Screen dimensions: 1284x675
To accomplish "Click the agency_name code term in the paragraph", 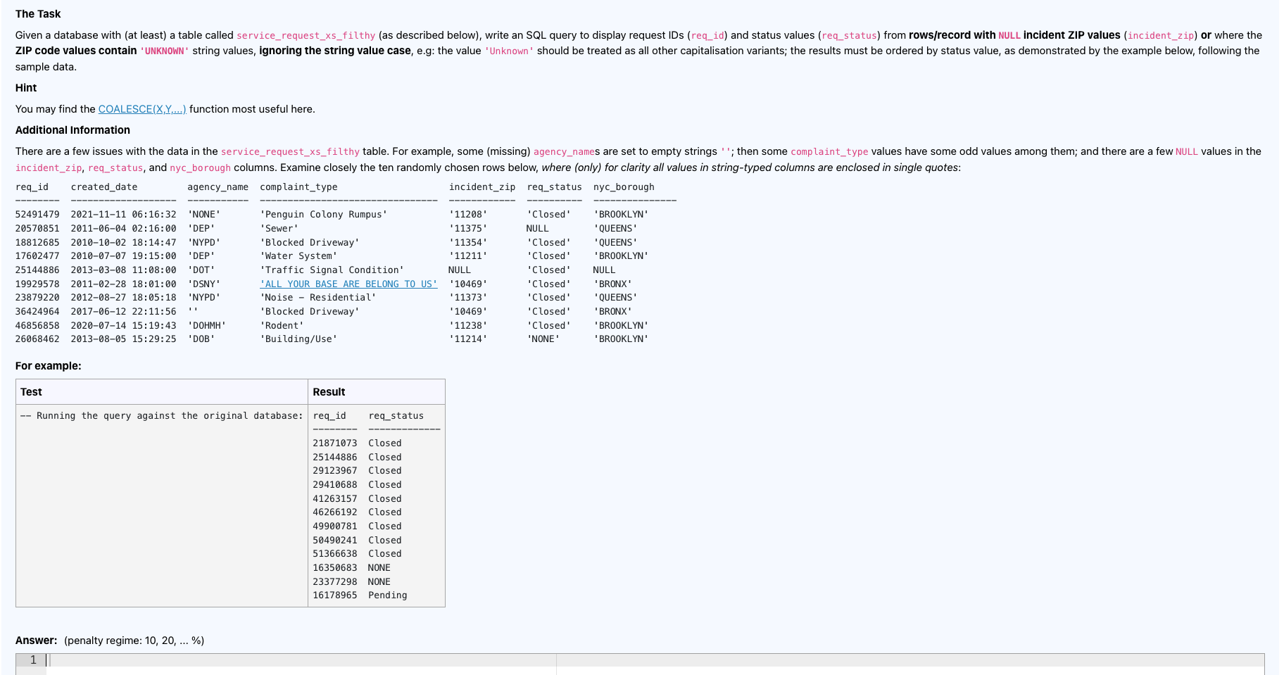I will (x=565, y=151).
